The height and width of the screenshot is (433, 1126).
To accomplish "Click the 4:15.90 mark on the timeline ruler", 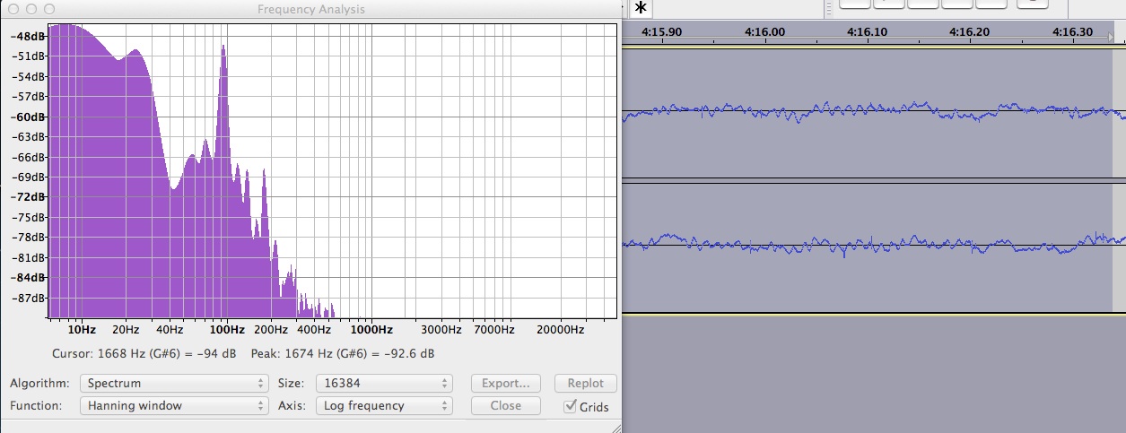I will pyautogui.click(x=663, y=31).
